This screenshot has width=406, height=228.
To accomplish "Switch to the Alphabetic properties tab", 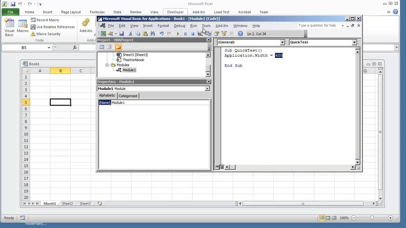I will (107, 96).
